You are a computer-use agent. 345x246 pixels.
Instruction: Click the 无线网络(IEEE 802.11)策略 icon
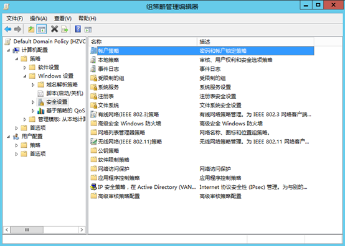pyautogui.click(x=93, y=142)
